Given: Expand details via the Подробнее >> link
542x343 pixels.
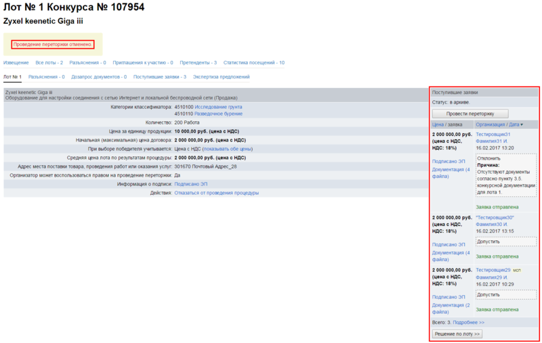Looking at the screenshot, I should tap(469, 323).
